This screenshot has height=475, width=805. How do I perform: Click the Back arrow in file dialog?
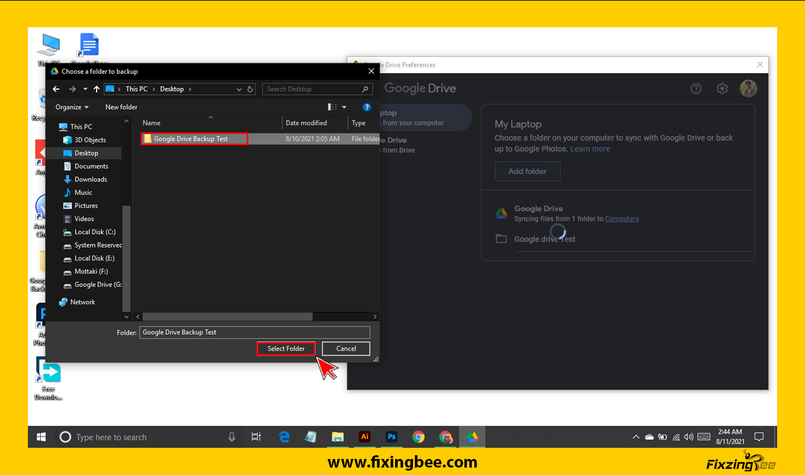point(56,89)
